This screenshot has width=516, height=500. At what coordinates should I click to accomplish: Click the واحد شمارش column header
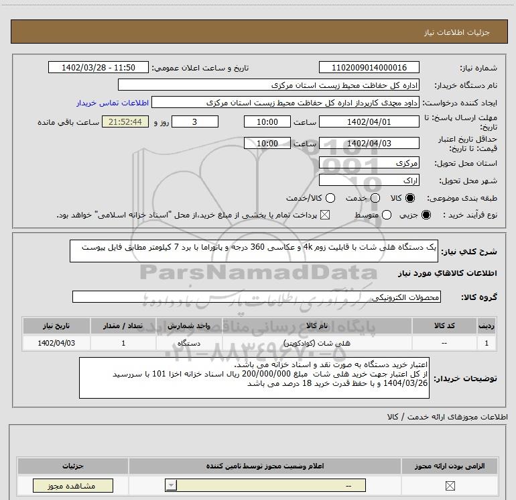click(x=189, y=326)
